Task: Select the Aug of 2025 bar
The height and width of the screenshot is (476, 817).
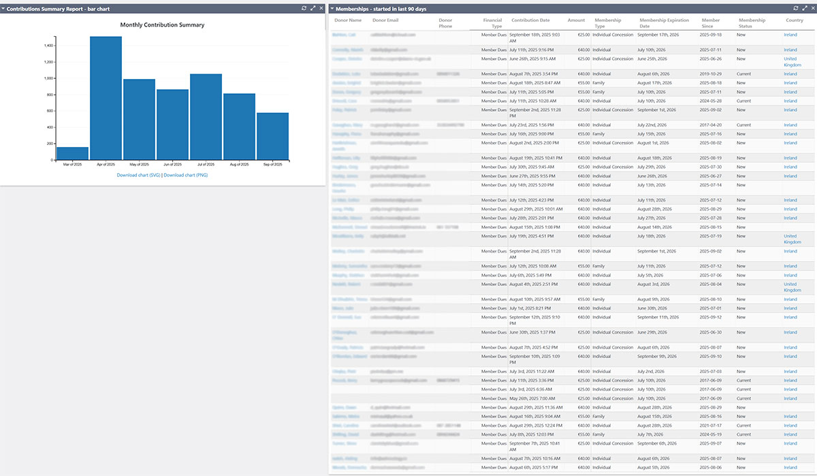Action: click(239, 127)
